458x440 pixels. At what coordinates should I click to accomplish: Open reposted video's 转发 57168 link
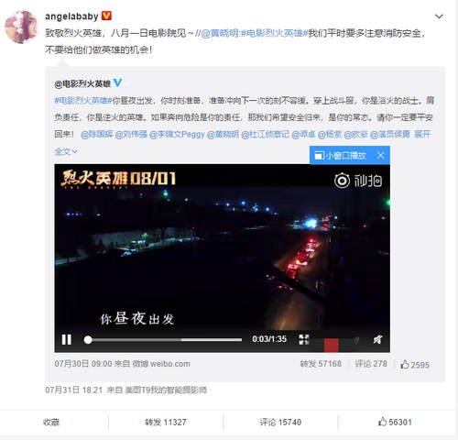pyautogui.click(x=321, y=364)
